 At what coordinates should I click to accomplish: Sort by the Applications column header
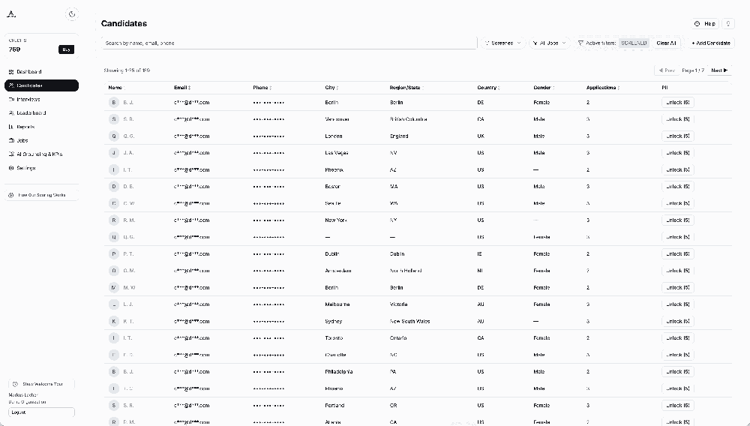[x=603, y=88]
